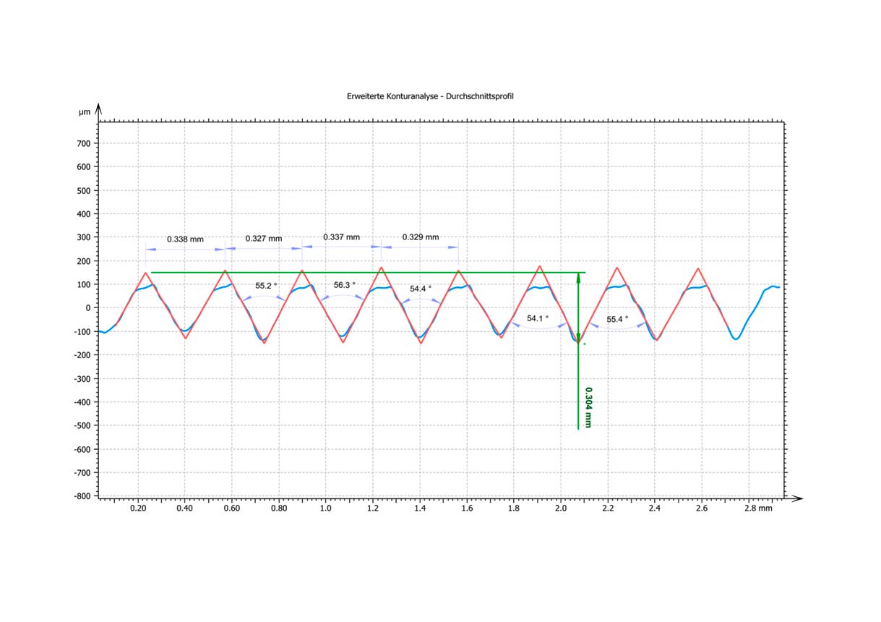Click the 54.1° angle annotation
The image size is (881, 622).
538,318
